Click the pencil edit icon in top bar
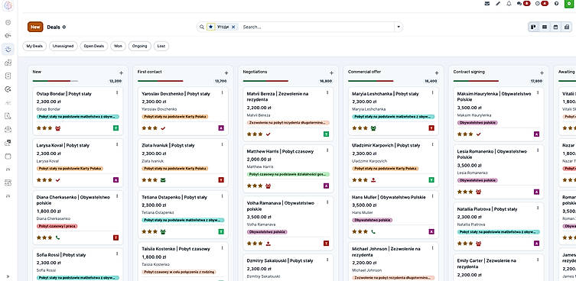The width and height of the screenshot is (576, 281). 498,4
